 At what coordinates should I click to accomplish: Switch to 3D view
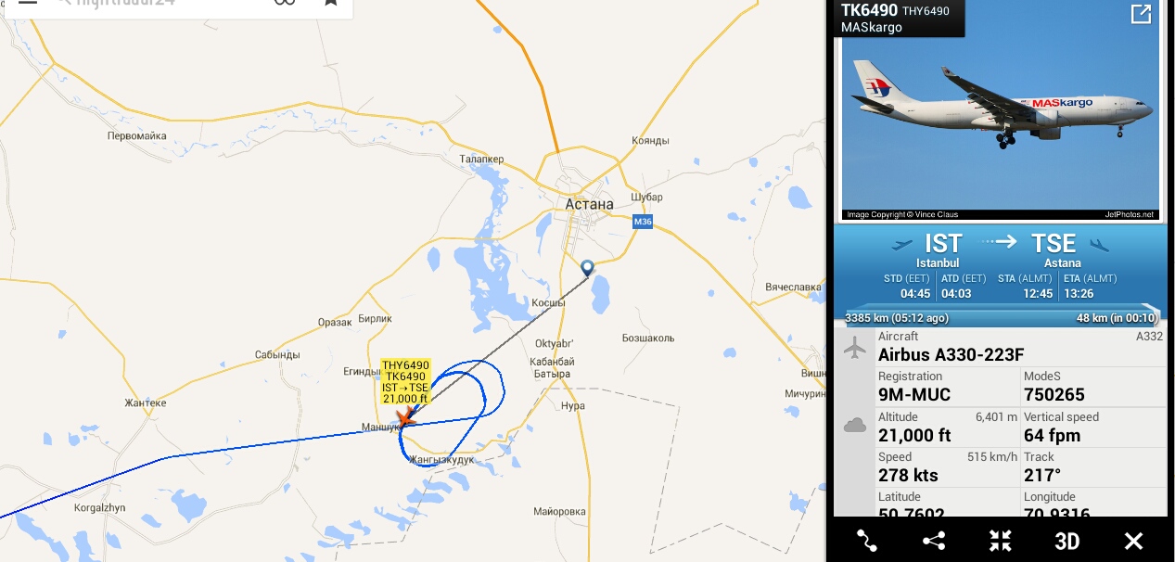point(1066,541)
